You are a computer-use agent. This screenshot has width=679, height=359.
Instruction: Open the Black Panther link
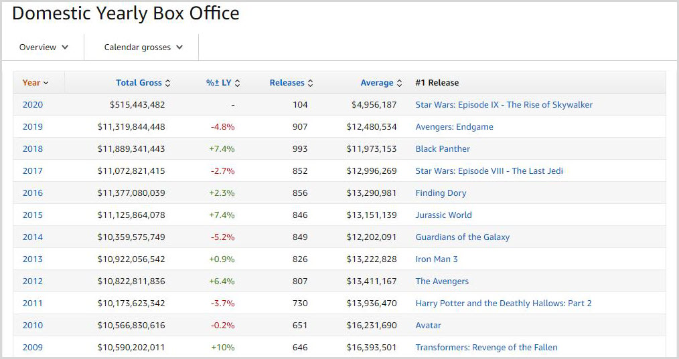click(x=443, y=149)
